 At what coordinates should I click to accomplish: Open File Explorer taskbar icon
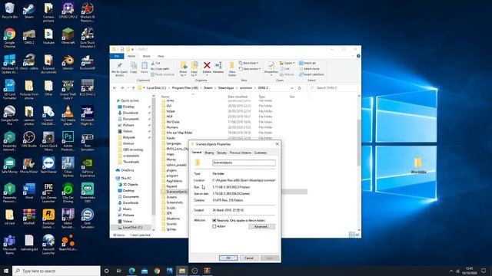coord(182,271)
